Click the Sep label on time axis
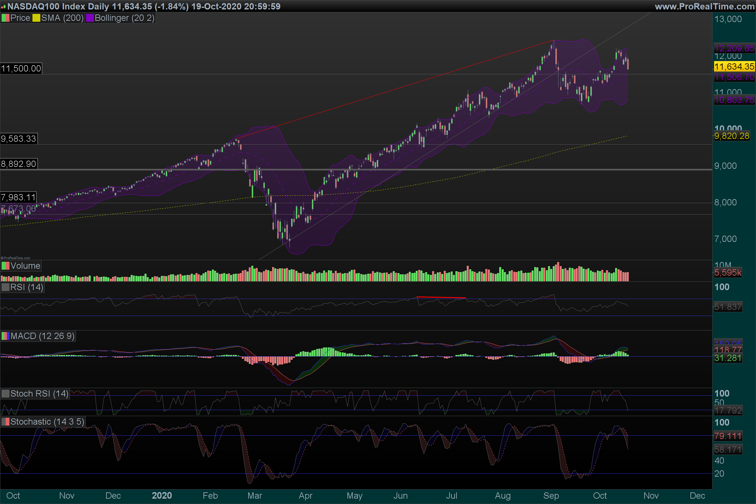This screenshot has width=756, height=504. click(x=551, y=495)
